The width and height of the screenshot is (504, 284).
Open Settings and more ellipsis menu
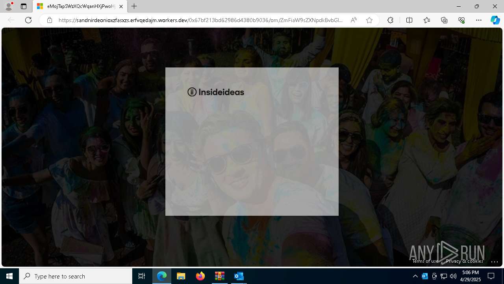(479, 20)
